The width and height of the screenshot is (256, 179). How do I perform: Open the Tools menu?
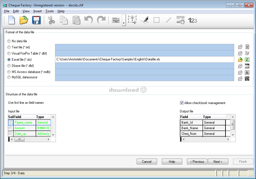(x=49, y=11)
